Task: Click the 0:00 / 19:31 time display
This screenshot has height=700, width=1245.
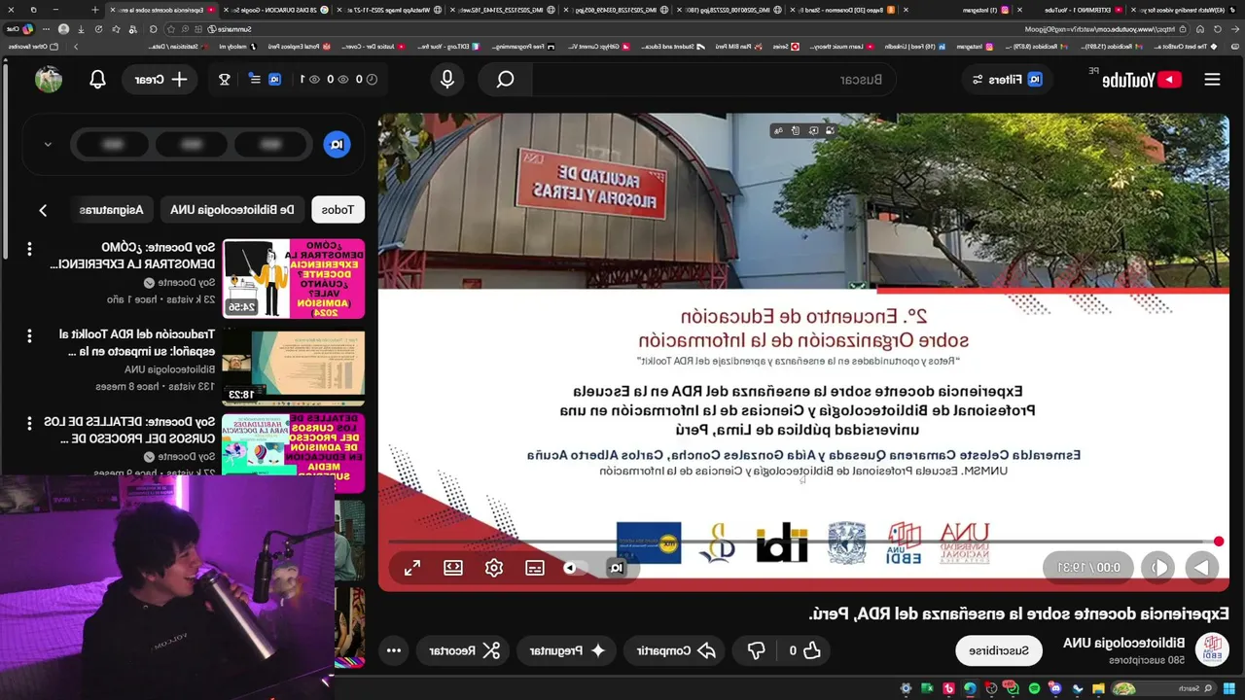Action: click(x=1089, y=568)
